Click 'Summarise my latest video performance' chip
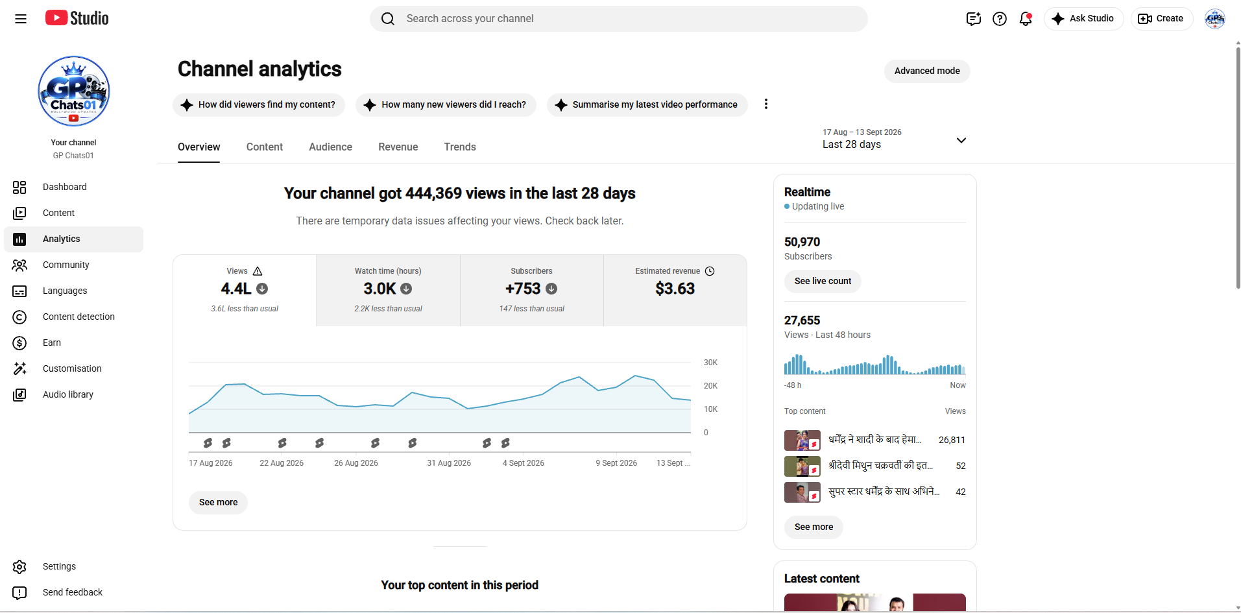 [x=647, y=105]
